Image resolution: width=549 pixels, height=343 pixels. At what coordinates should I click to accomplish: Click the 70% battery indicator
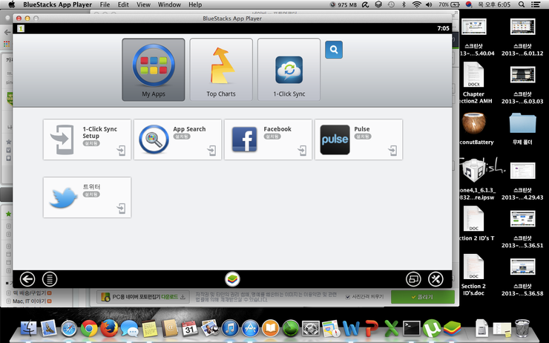click(449, 4)
